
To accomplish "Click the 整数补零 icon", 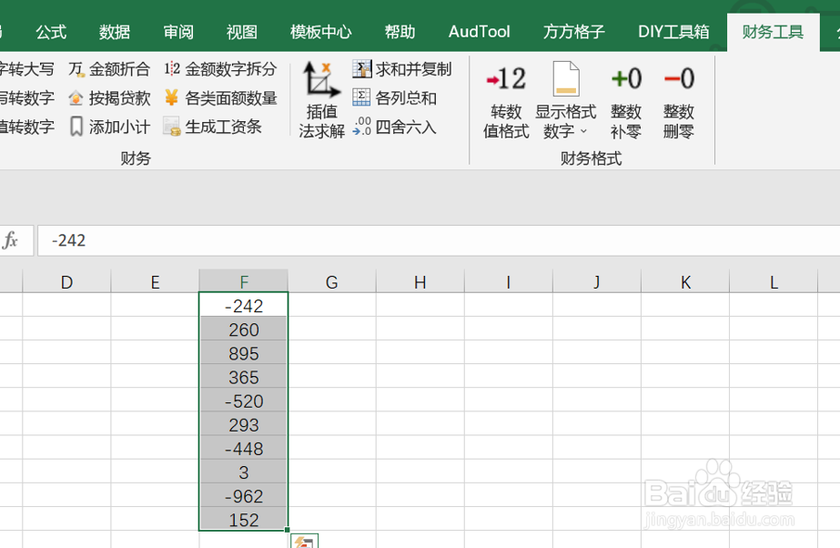I will pos(627,100).
